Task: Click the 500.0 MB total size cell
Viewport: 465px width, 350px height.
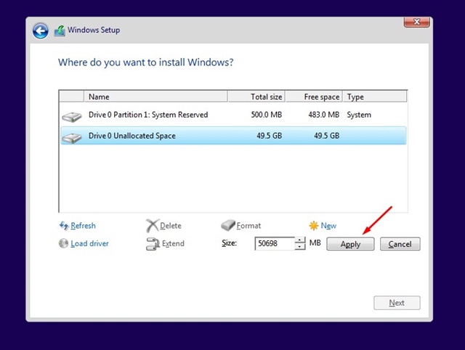Action: point(267,115)
